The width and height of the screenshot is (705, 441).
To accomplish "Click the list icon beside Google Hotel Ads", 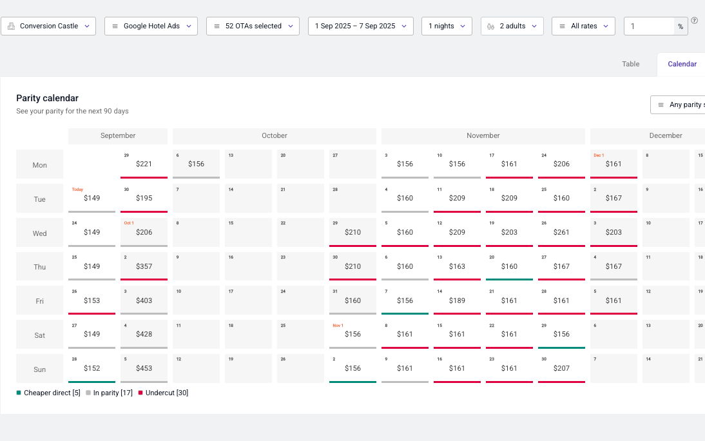I will point(115,26).
